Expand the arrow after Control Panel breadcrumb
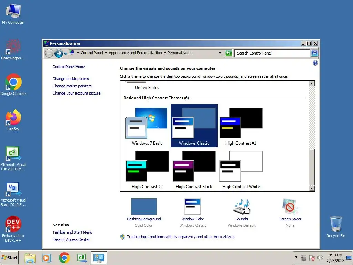Viewport: 353px width, 265px height. 106,53
